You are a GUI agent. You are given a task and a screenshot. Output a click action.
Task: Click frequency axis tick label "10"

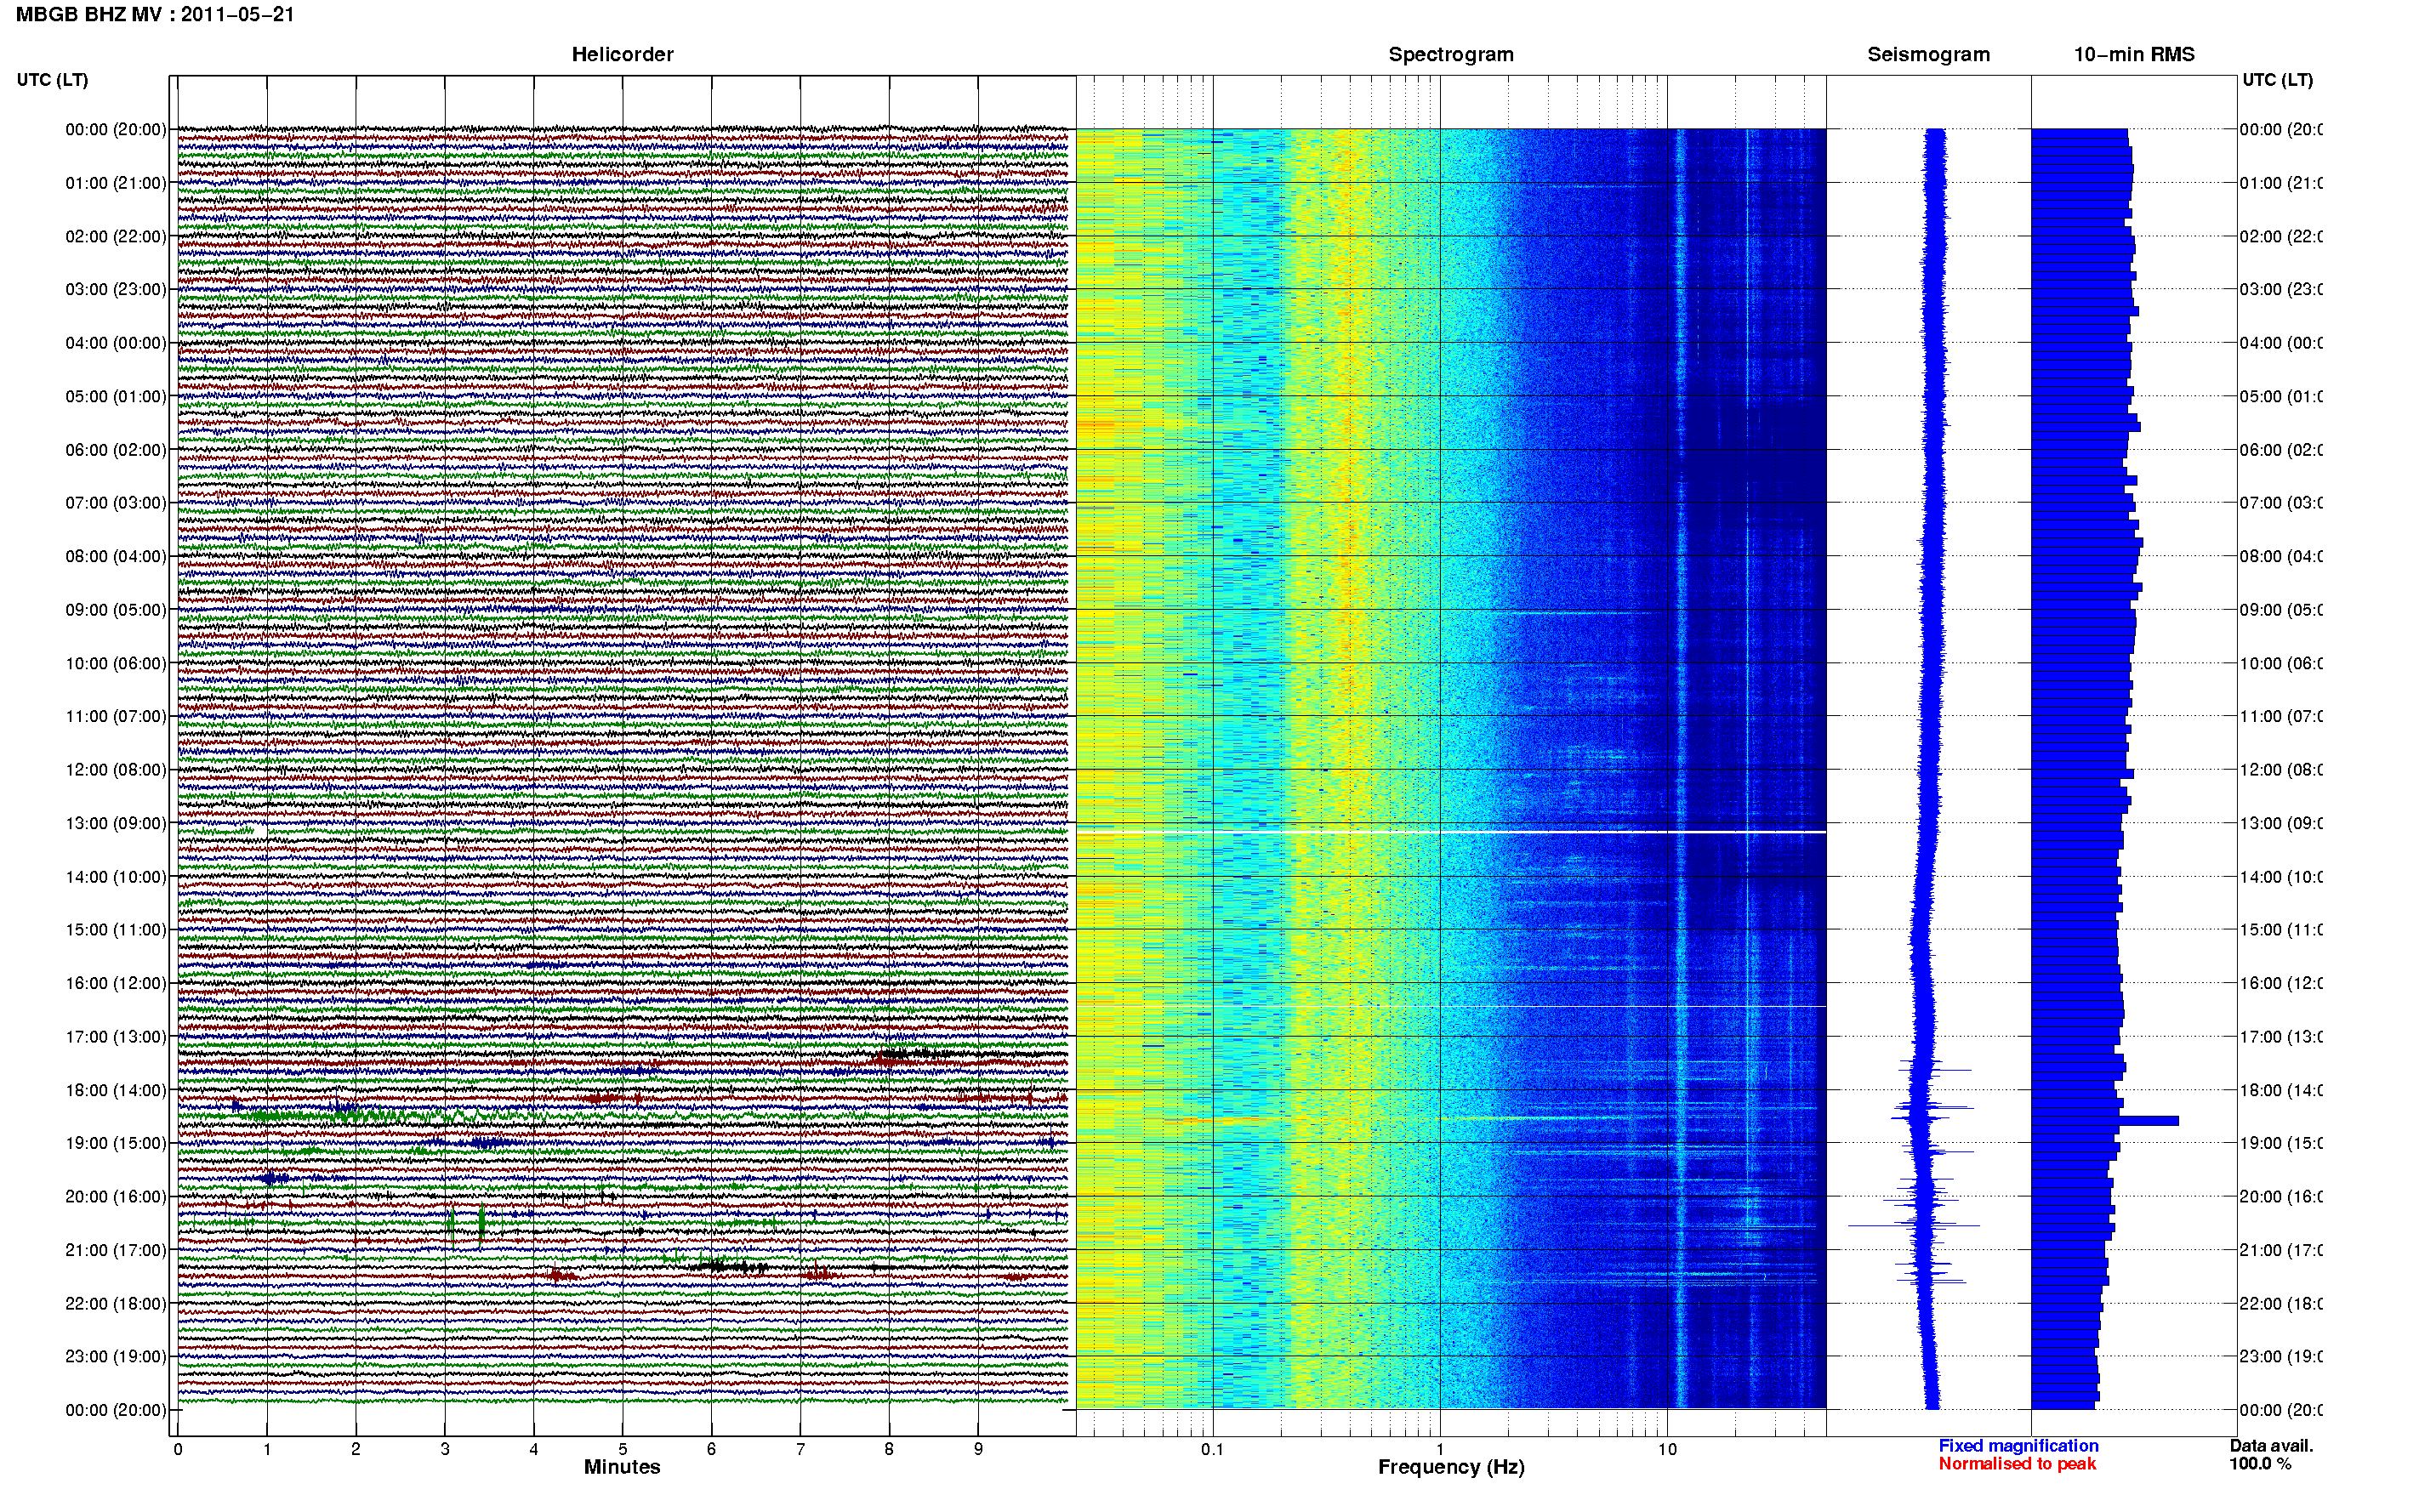point(1667,1449)
